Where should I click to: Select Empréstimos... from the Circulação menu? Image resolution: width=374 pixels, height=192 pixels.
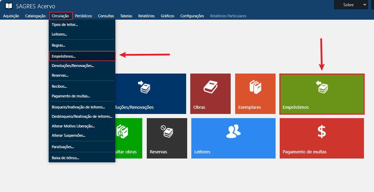pos(64,56)
